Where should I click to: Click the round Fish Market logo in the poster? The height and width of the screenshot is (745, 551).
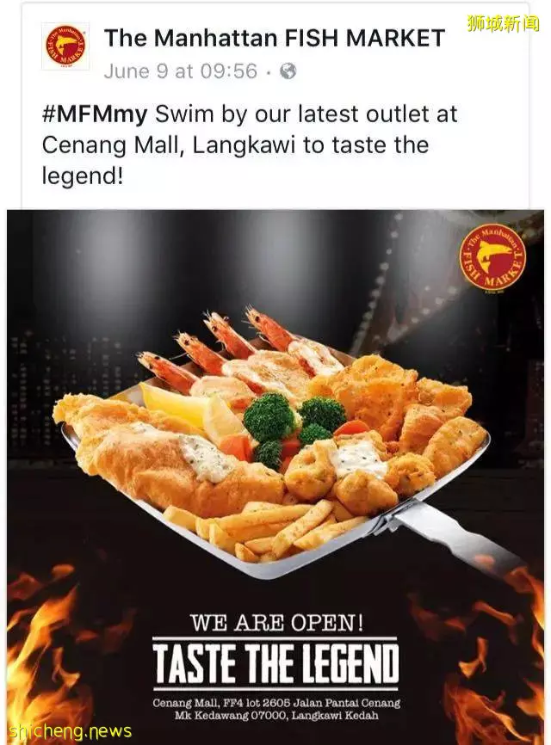[493, 256]
